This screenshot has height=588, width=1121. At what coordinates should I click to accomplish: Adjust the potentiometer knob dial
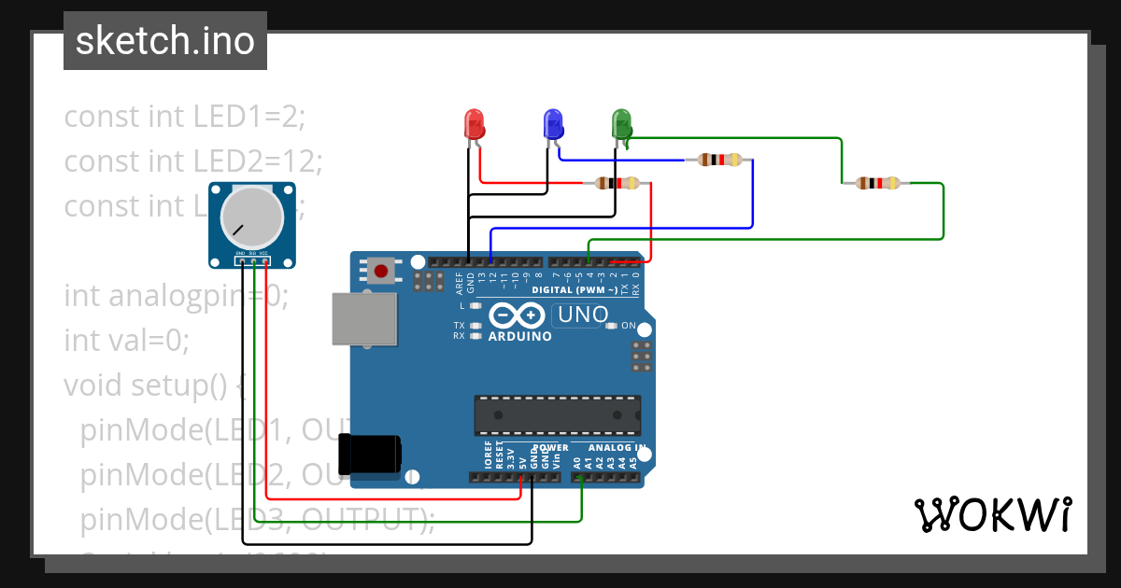[250, 217]
